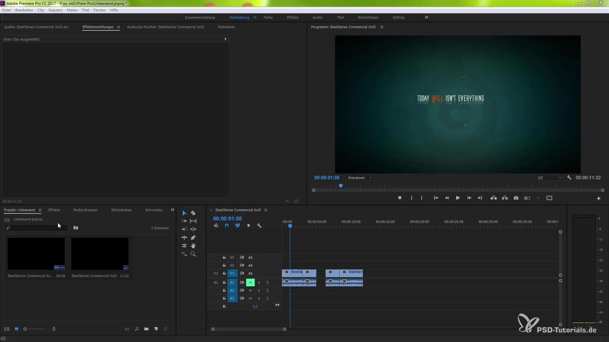Export frame with camera icon

pos(516,198)
